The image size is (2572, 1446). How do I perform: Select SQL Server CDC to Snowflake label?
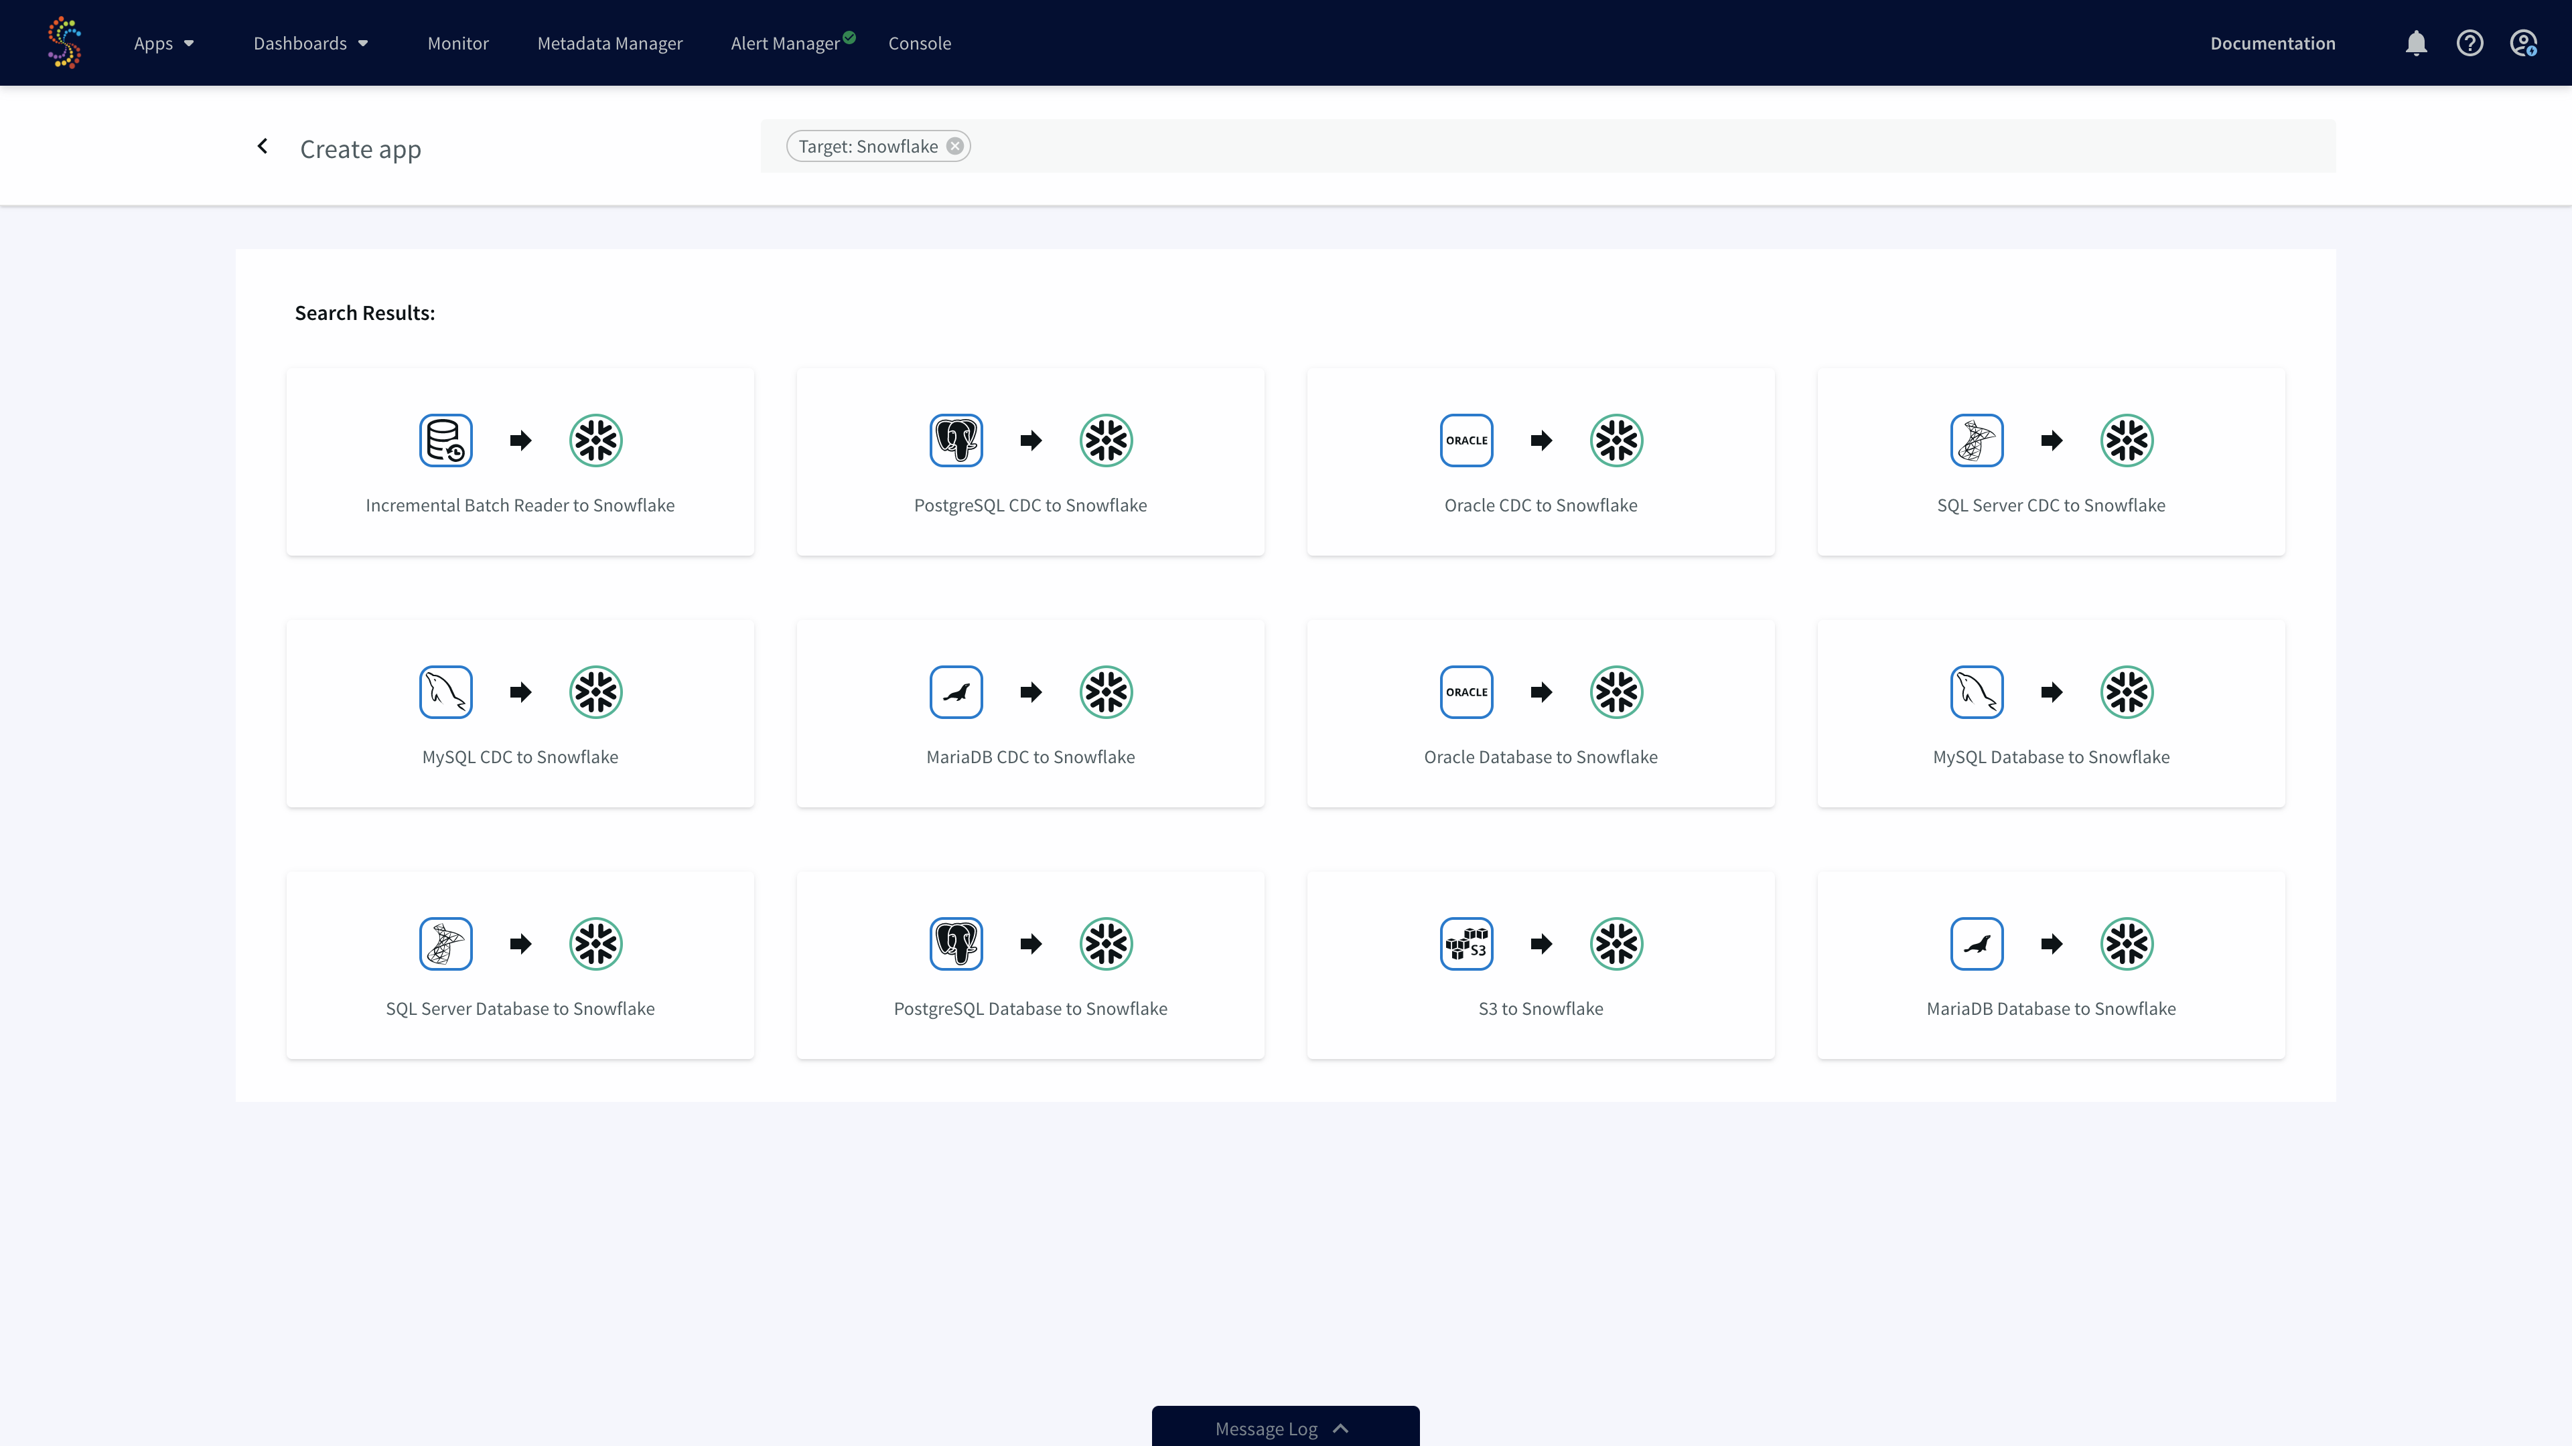click(2051, 505)
